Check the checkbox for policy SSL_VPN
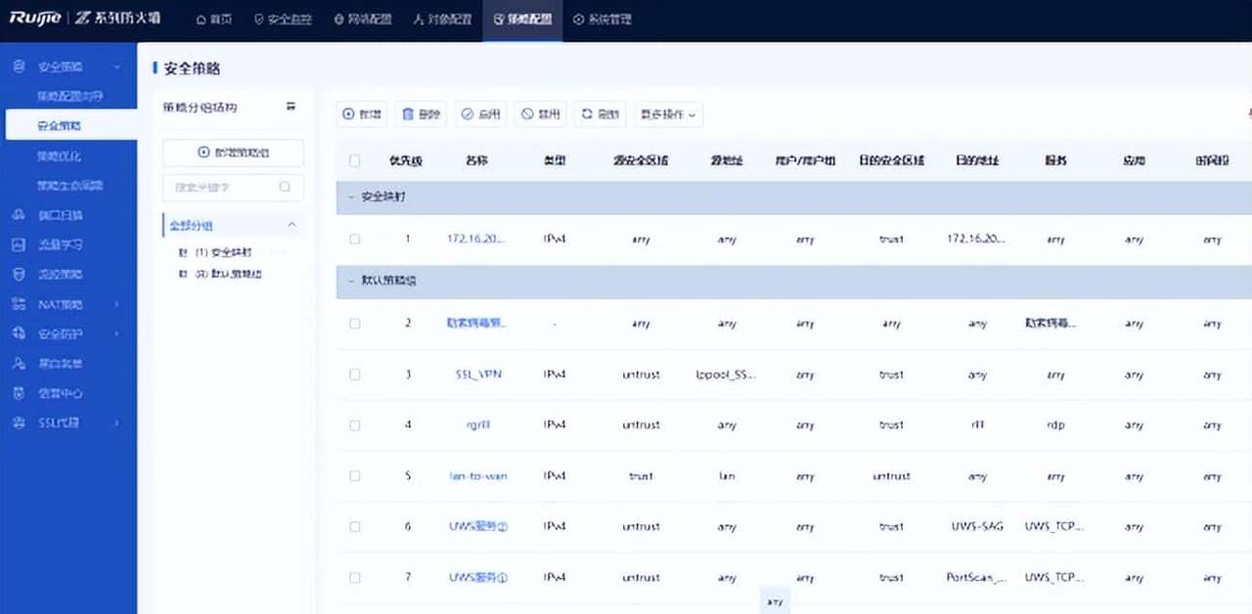Image resolution: width=1252 pixels, height=614 pixels. (x=354, y=374)
